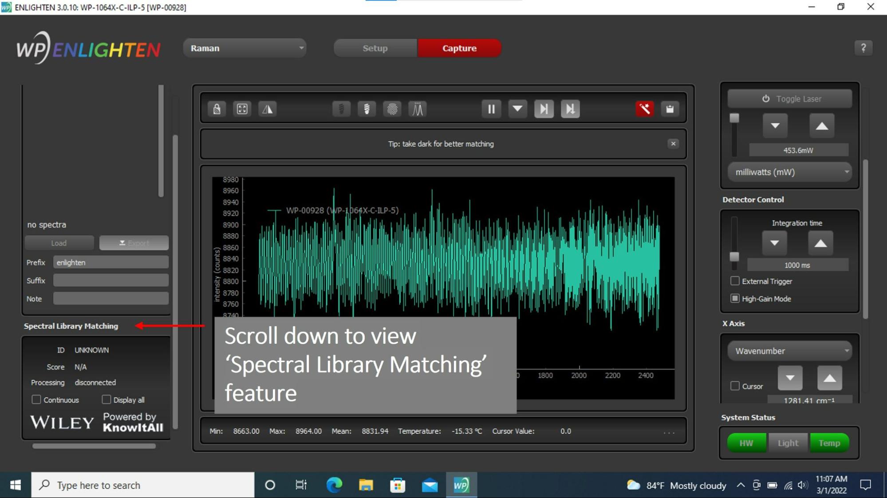Click the Prefix input field
Image resolution: width=887 pixels, height=498 pixels.
click(x=111, y=262)
